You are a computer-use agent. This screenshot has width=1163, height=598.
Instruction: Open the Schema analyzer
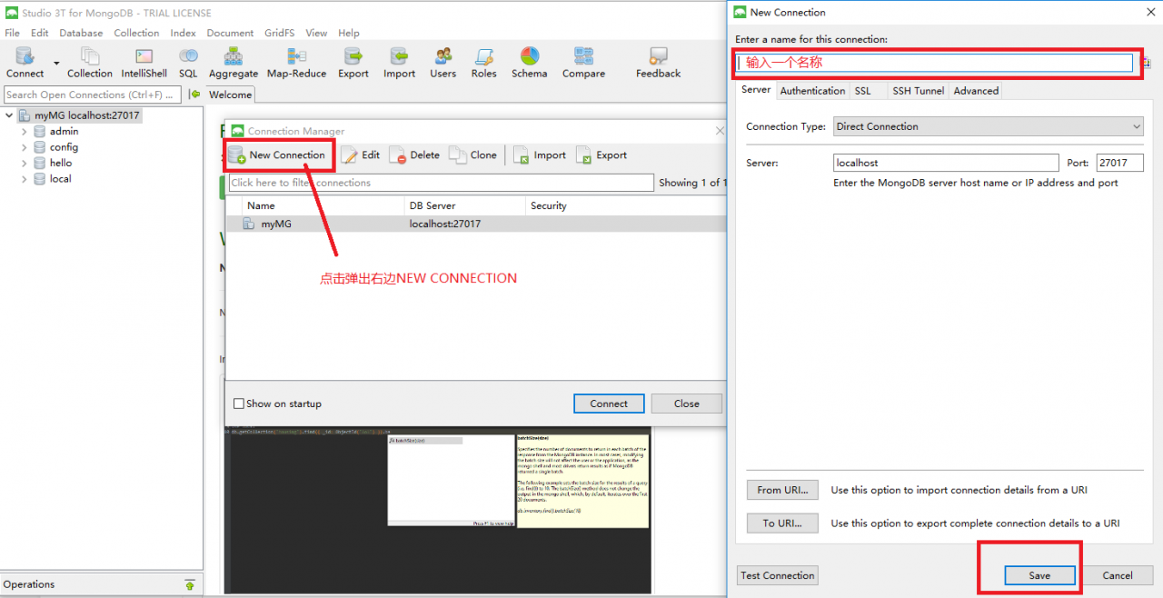(529, 62)
